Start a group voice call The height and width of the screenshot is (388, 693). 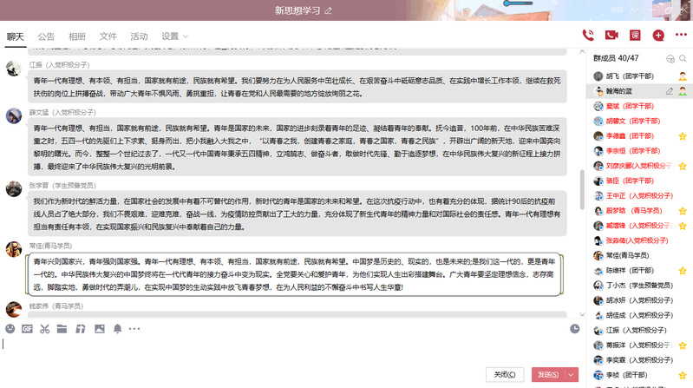pyautogui.click(x=588, y=36)
